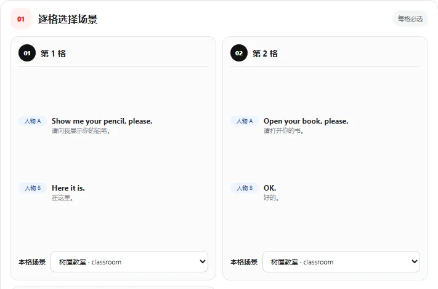Click the reply "Here it is."

coord(68,188)
